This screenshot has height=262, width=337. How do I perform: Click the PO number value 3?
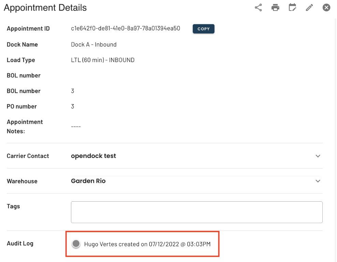pyautogui.click(x=73, y=106)
